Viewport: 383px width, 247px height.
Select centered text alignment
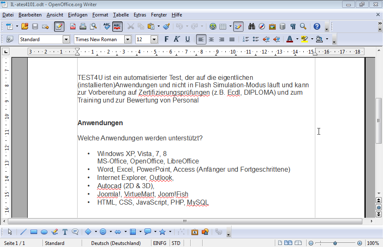tap(211, 39)
